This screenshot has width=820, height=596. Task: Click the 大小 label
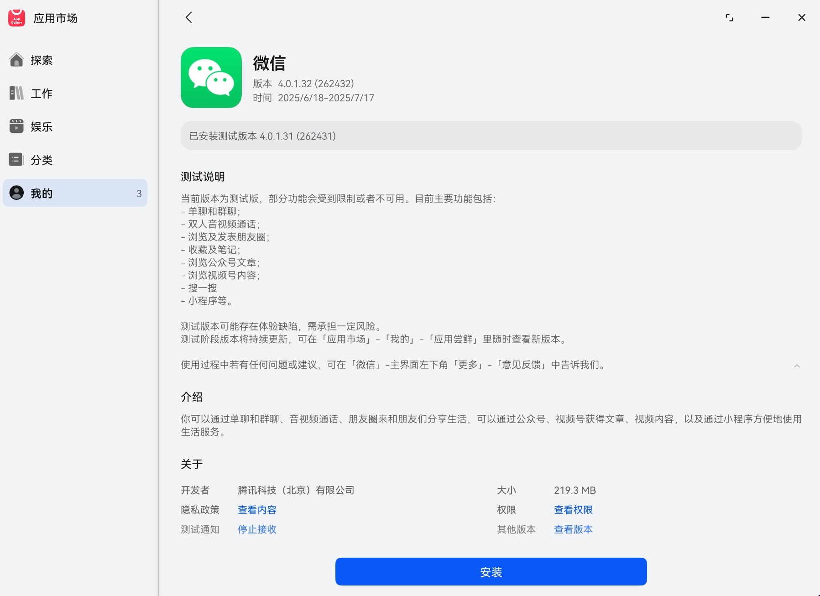[507, 490]
